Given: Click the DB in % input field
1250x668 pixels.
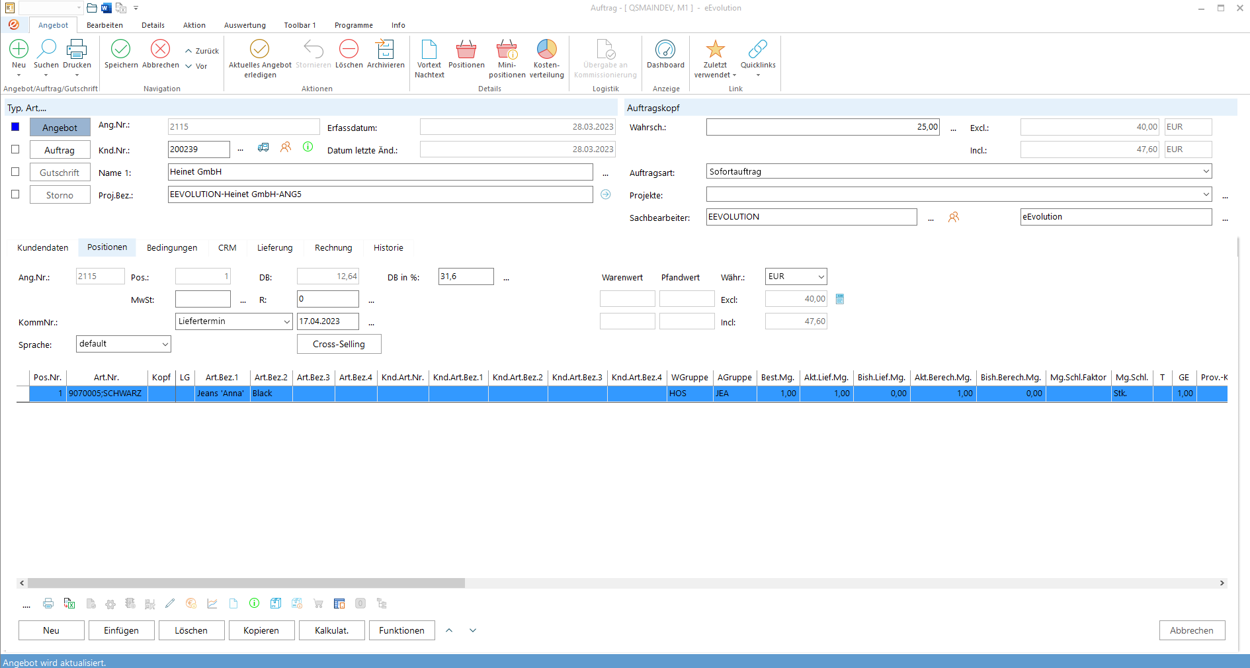Looking at the screenshot, I should coord(466,276).
